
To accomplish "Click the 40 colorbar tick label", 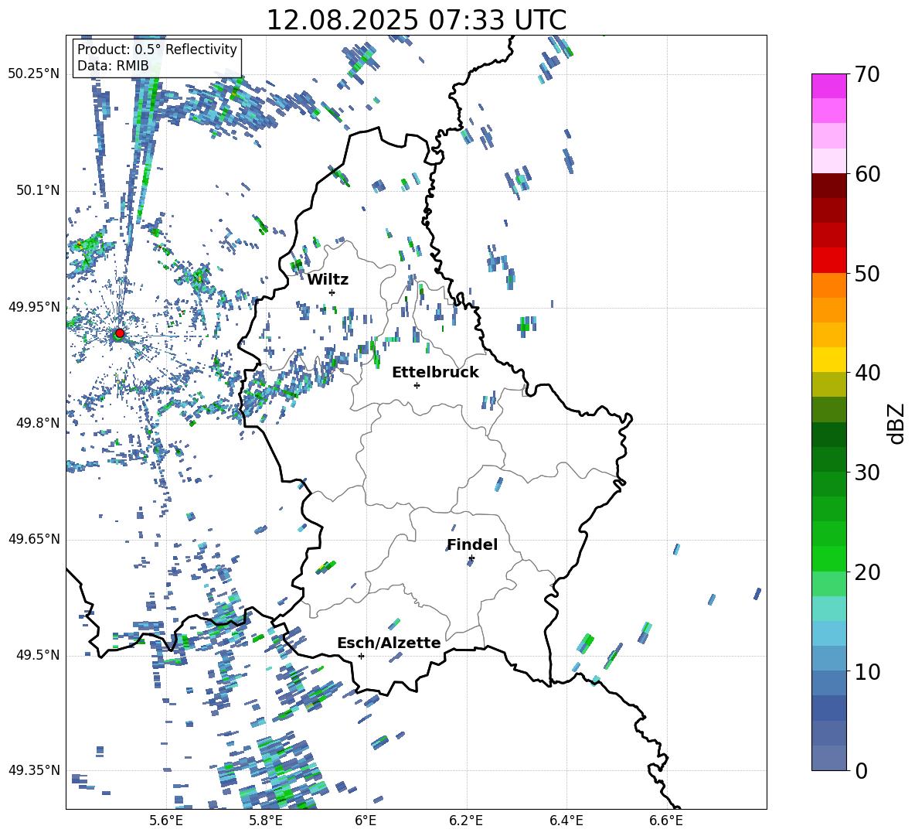I will pyautogui.click(x=868, y=373).
